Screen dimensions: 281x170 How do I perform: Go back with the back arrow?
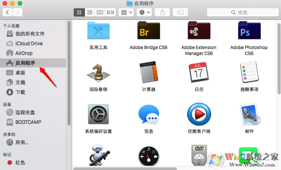click(x=8, y=12)
